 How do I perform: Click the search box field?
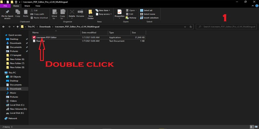226,27
